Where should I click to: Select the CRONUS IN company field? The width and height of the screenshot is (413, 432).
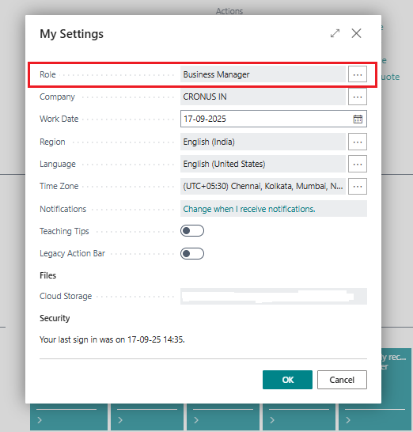click(263, 97)
